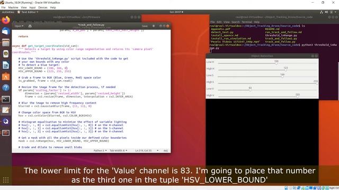This screenshot has width=339, height=190.
Task: Launch LibreOffice Writer from the dock
Action: (6, 65)
